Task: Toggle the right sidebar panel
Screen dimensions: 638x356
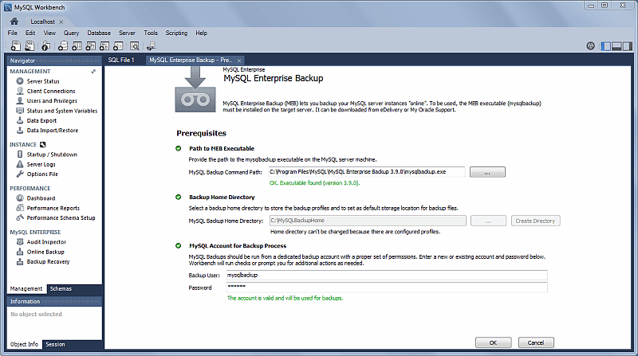Action: point(628,46)
